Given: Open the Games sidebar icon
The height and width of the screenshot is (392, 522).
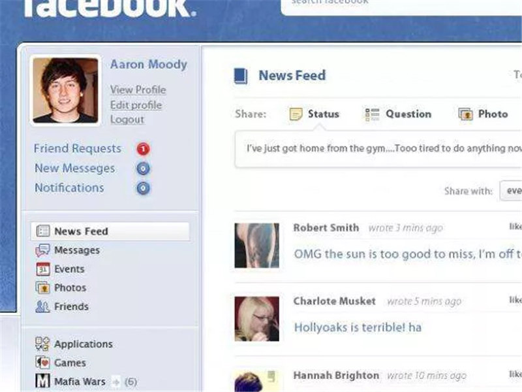Looking at the screenshot, I should 42,363.
